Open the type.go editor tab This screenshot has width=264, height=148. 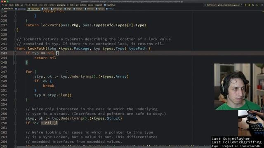coord(100,9)
